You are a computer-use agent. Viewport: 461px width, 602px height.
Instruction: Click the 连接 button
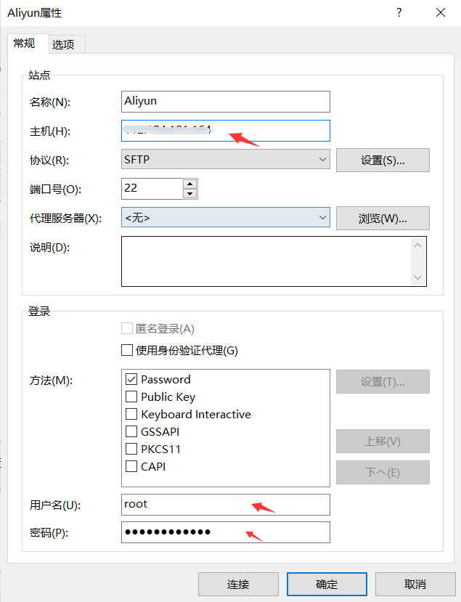pyautogui.click(x=238, y=584)
